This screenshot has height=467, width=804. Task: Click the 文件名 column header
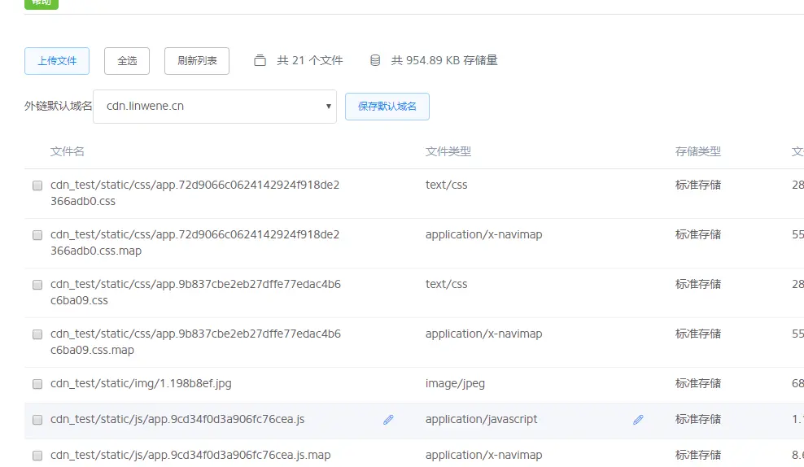pyautogui.click(x=68, y=151)
